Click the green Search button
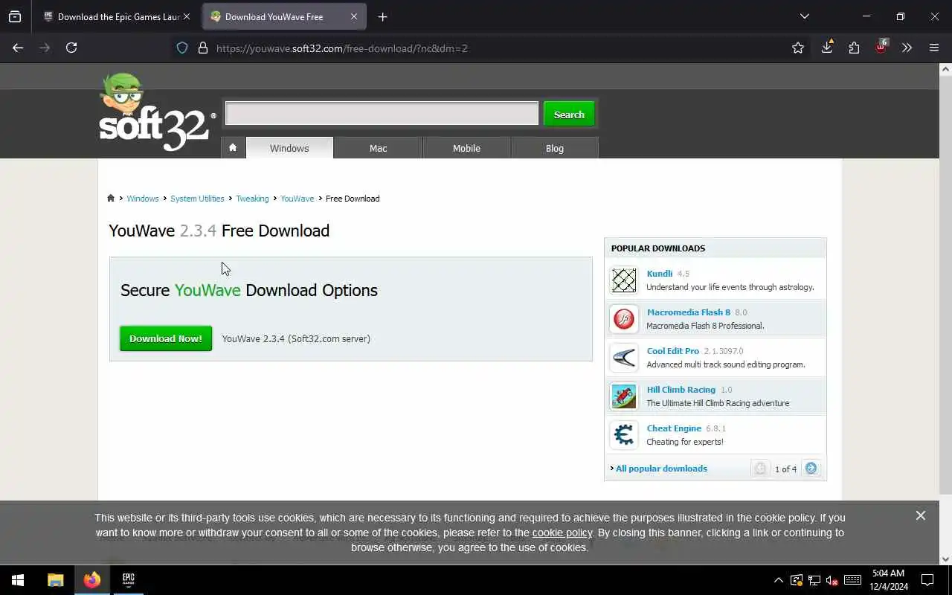952x595 pixels. tap(569, 114)
